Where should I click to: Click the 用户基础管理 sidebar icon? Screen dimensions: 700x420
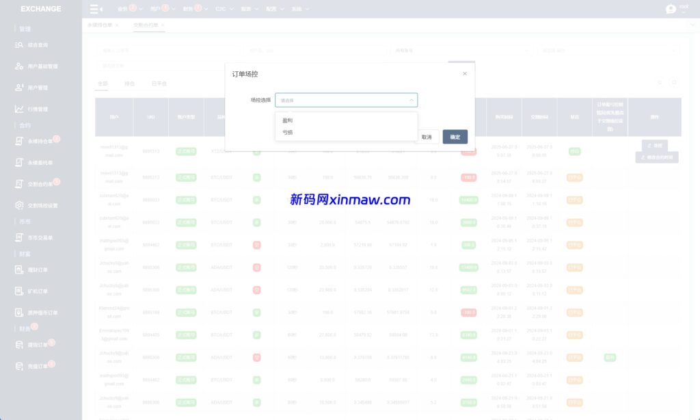click(20, 66)
